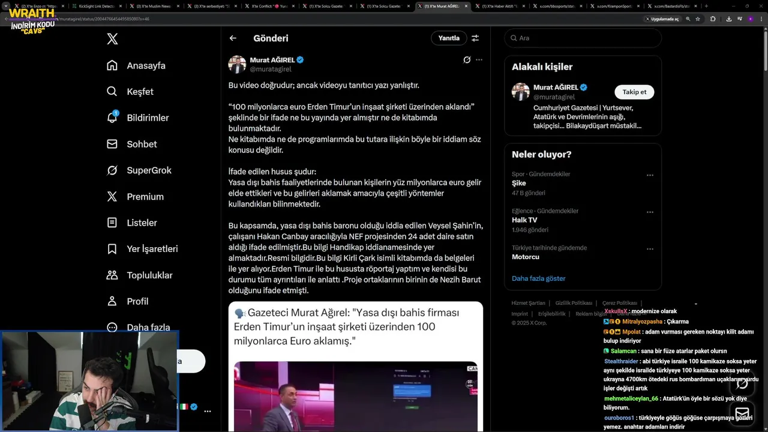Open the Imprint footer link

click(520, 314)
